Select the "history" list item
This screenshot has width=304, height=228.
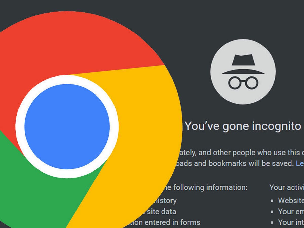(x=165, y=200)
